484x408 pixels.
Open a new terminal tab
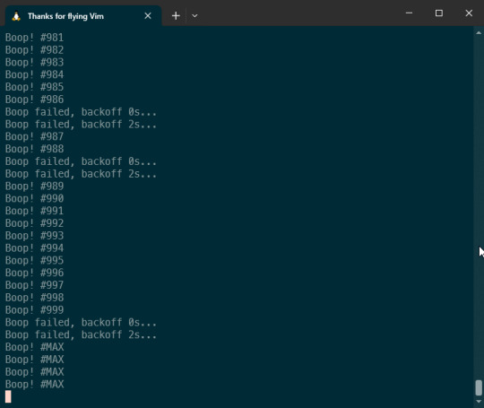(176, 16)
